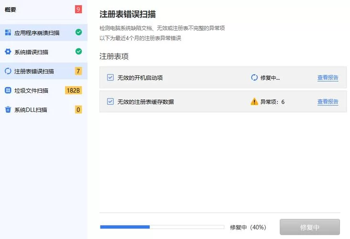Click the 异常项: 6 status text
This screenshot has height=239, width=350.
click(x=273, y=102)
